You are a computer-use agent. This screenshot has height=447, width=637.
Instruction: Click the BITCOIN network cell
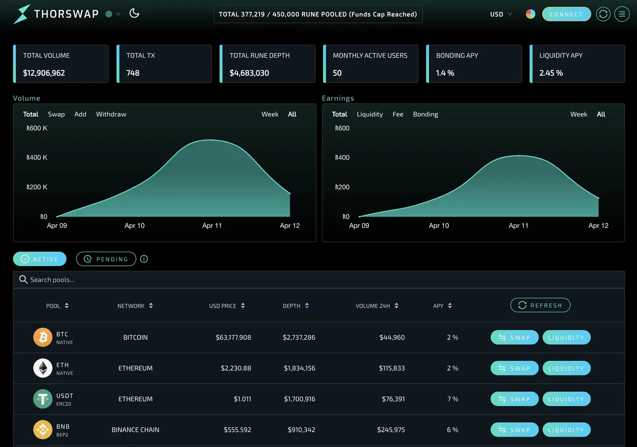(x=135, y=338)
